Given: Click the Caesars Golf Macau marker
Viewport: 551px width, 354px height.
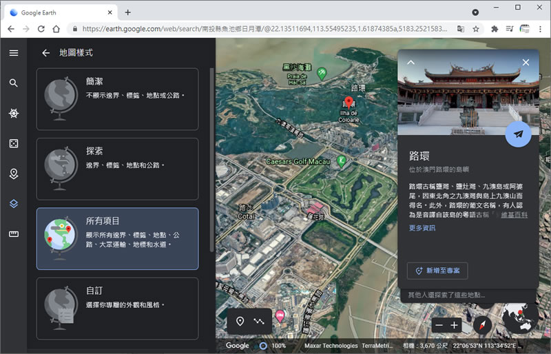Looking at the screenshot, I should tap(341, 161).
